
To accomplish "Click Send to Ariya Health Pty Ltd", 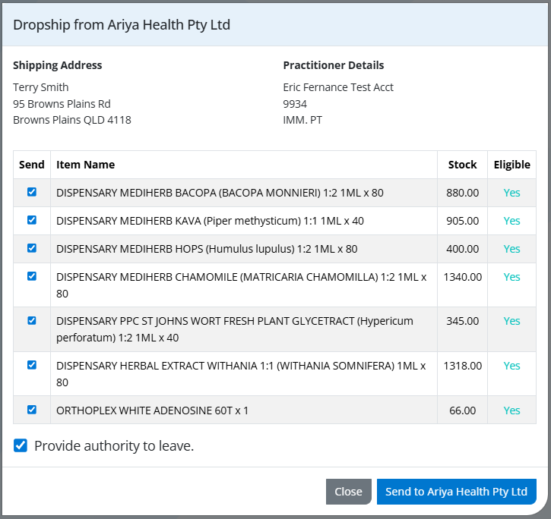I will click(457, 492).
